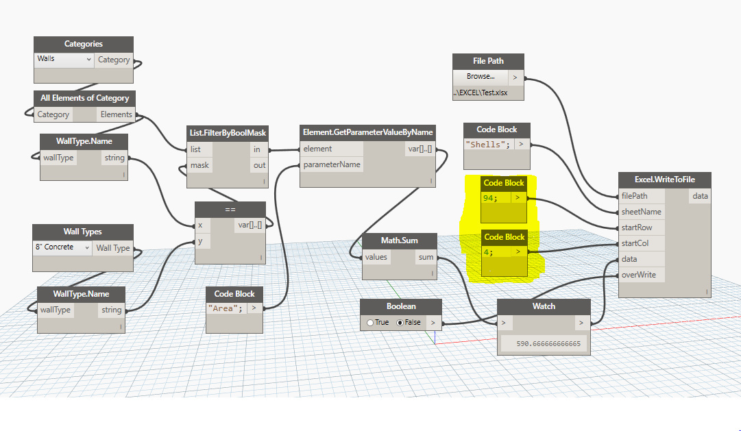Click the Watch node input arrow
Viewport: 741px width, 431px height.
tap(505, 323)
